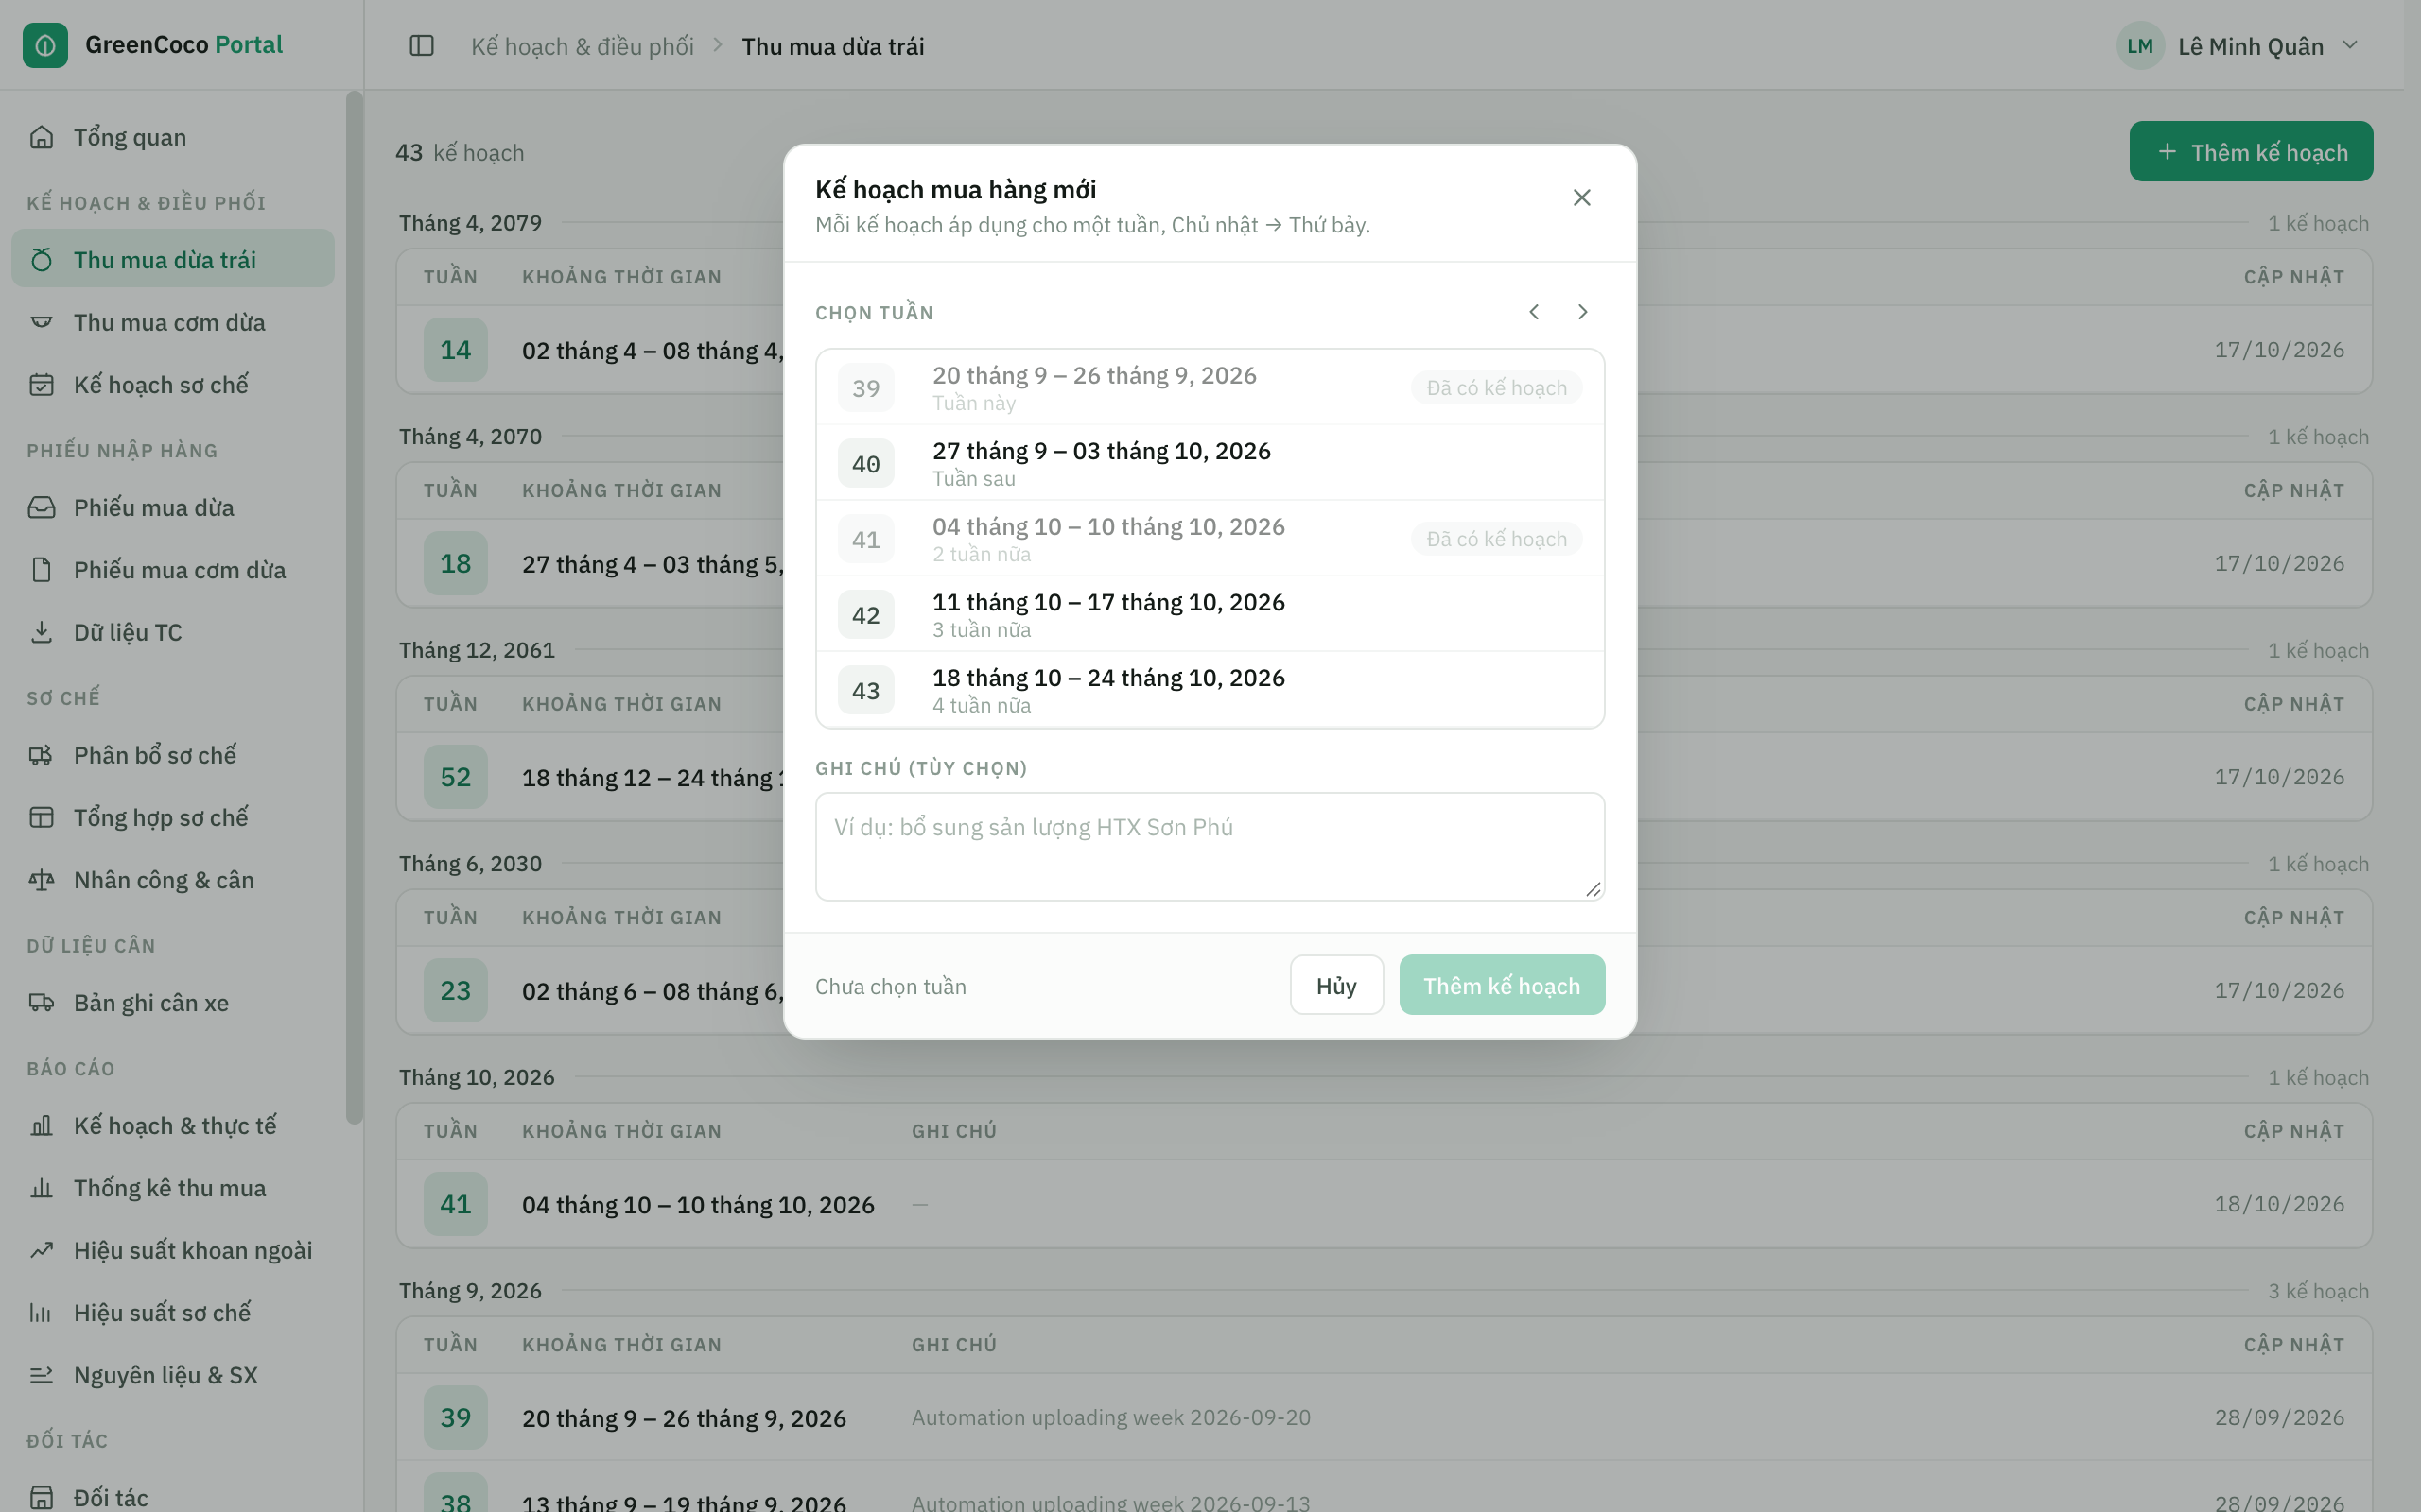Click the Kế hoạch & thực tế chart icon
The height and width of the screenshot is (1512, 2421).
(x=41, y=1125)
